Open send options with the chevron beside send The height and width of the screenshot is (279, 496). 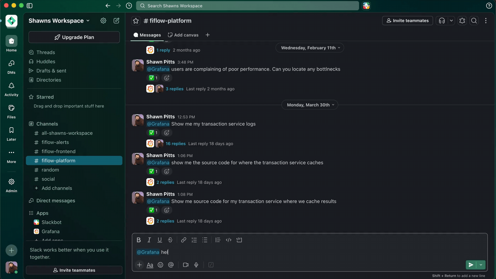point(481,265)
